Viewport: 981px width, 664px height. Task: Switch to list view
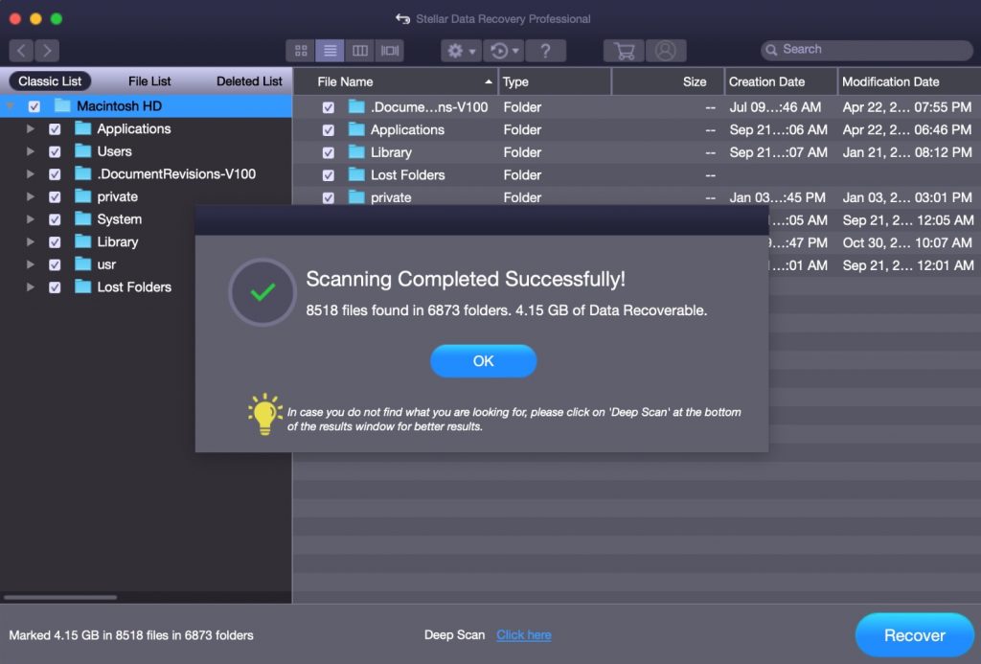pyautogui.click(x=330, y=51)
